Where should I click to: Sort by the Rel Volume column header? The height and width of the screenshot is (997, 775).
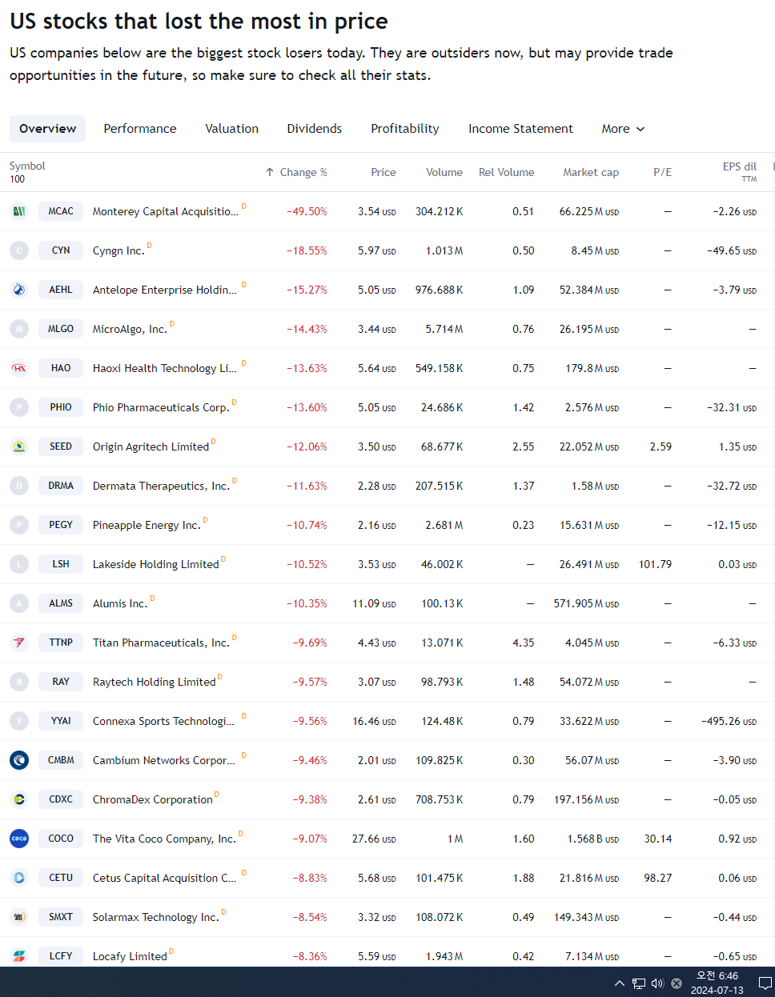[x=506, y=172]
